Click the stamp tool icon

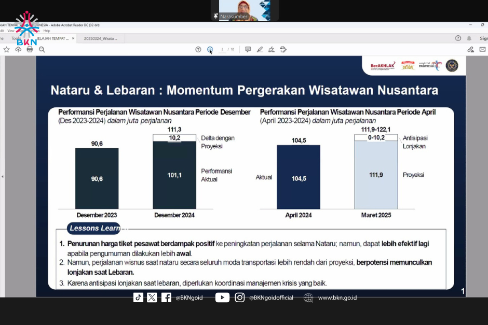click(x=283, y=50)
